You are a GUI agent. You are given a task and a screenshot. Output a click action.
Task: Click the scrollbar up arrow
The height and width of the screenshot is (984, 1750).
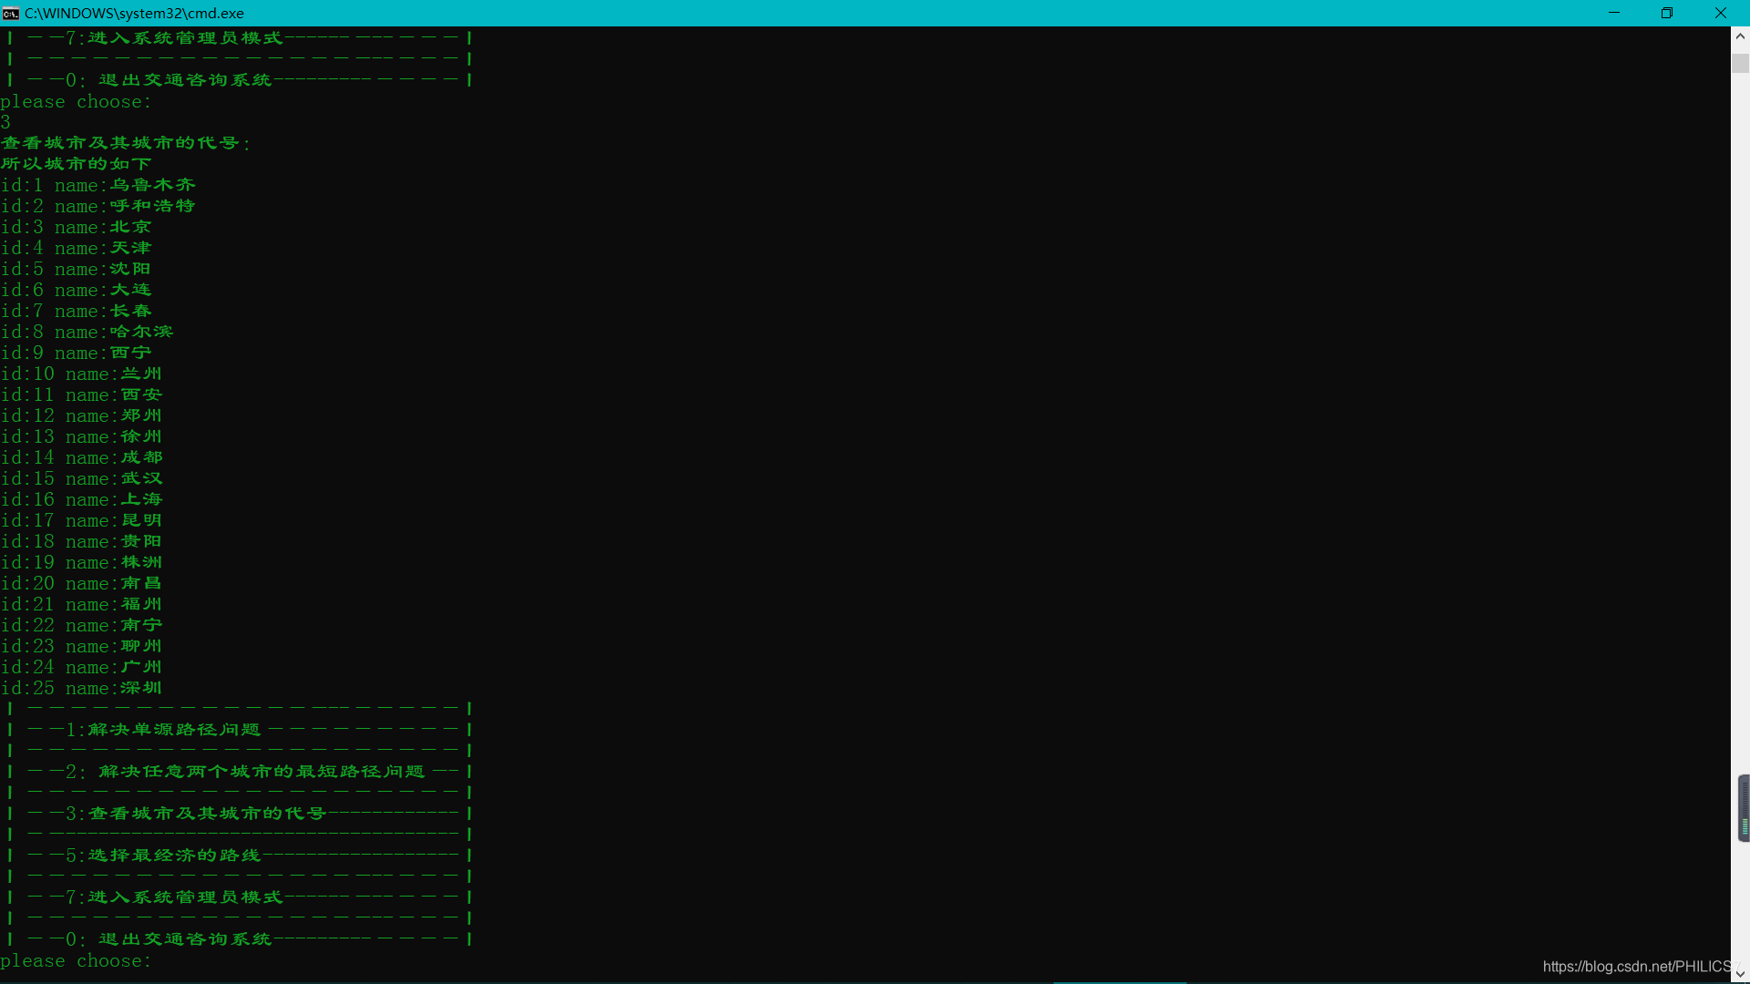point(1740,36)
